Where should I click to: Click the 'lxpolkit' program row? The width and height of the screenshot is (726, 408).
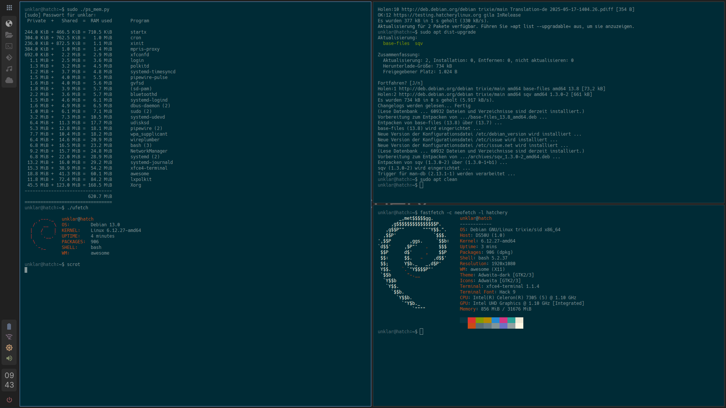pos(88,179)
